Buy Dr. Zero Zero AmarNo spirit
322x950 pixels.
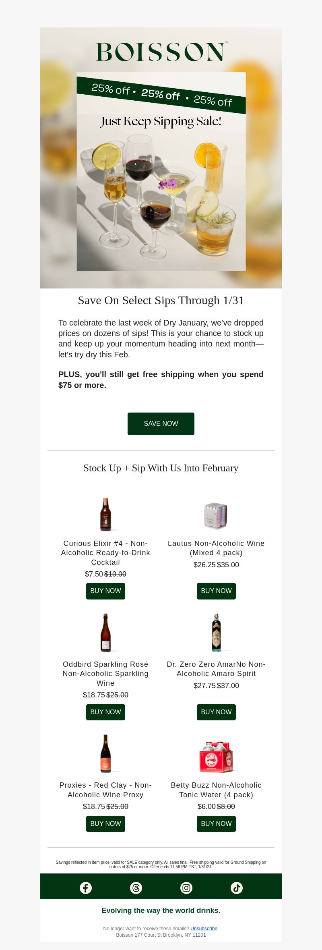[216, 712]
